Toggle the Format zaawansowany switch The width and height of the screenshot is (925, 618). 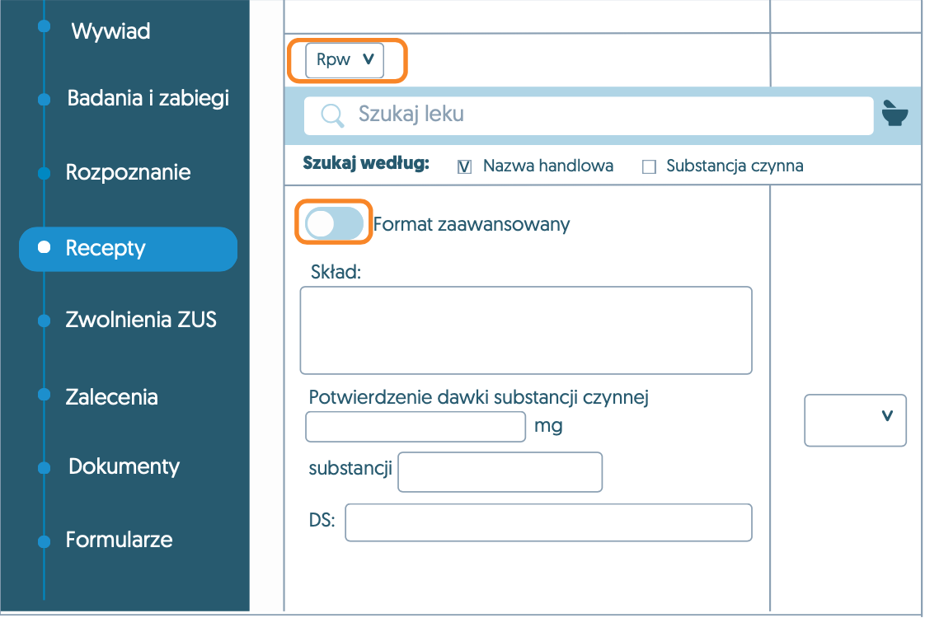tap(334, 223)
